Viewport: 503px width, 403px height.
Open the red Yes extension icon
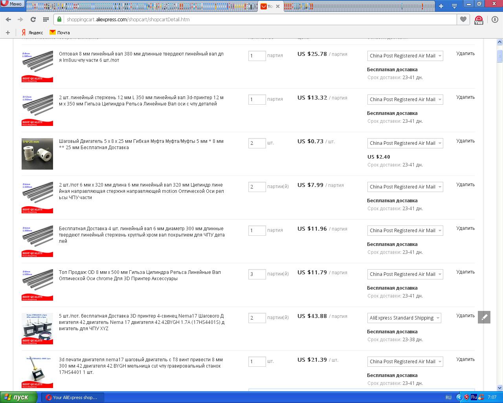(x=479, y=20)
